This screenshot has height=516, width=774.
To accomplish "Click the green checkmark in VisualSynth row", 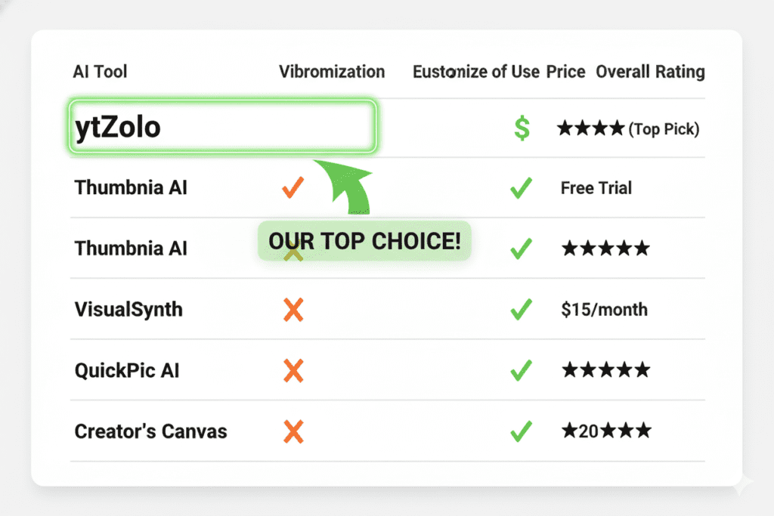I will coord(521,310).
